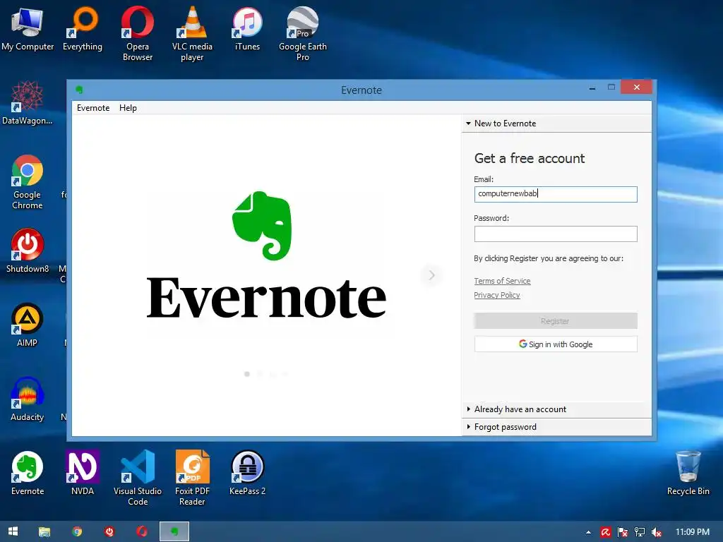The width and height of the screenshot is (723, 542).
Task: Open Privacy Policy link
Action: tap(496, 295)
